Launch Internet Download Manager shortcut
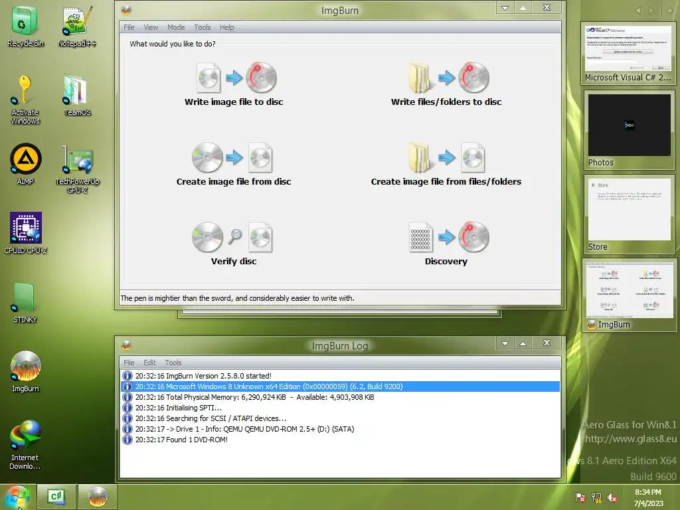Viewport: 680px width, 510px height. click(x=25, y=444)
